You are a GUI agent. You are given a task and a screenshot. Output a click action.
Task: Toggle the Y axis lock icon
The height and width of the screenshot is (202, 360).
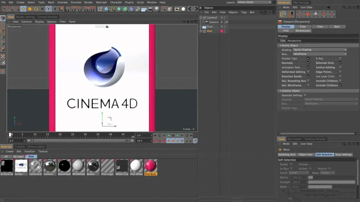coord(49,9)
